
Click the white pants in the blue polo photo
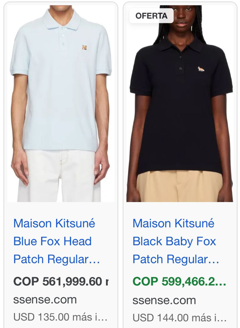coord(59,176)
